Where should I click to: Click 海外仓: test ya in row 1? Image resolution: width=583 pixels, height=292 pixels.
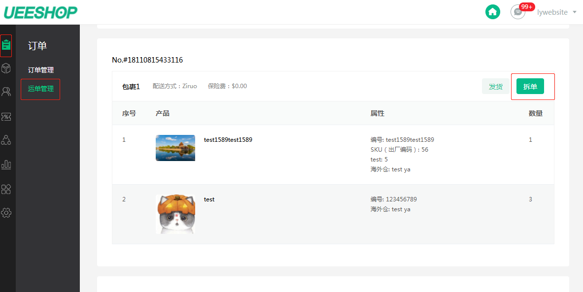pyautogui.click(x=390, y=169)
